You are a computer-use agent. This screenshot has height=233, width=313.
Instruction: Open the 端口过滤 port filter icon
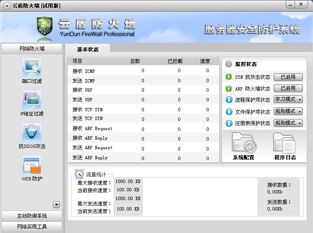click(32, 68)
